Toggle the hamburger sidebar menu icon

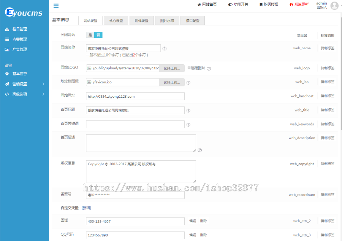[56, 6]
